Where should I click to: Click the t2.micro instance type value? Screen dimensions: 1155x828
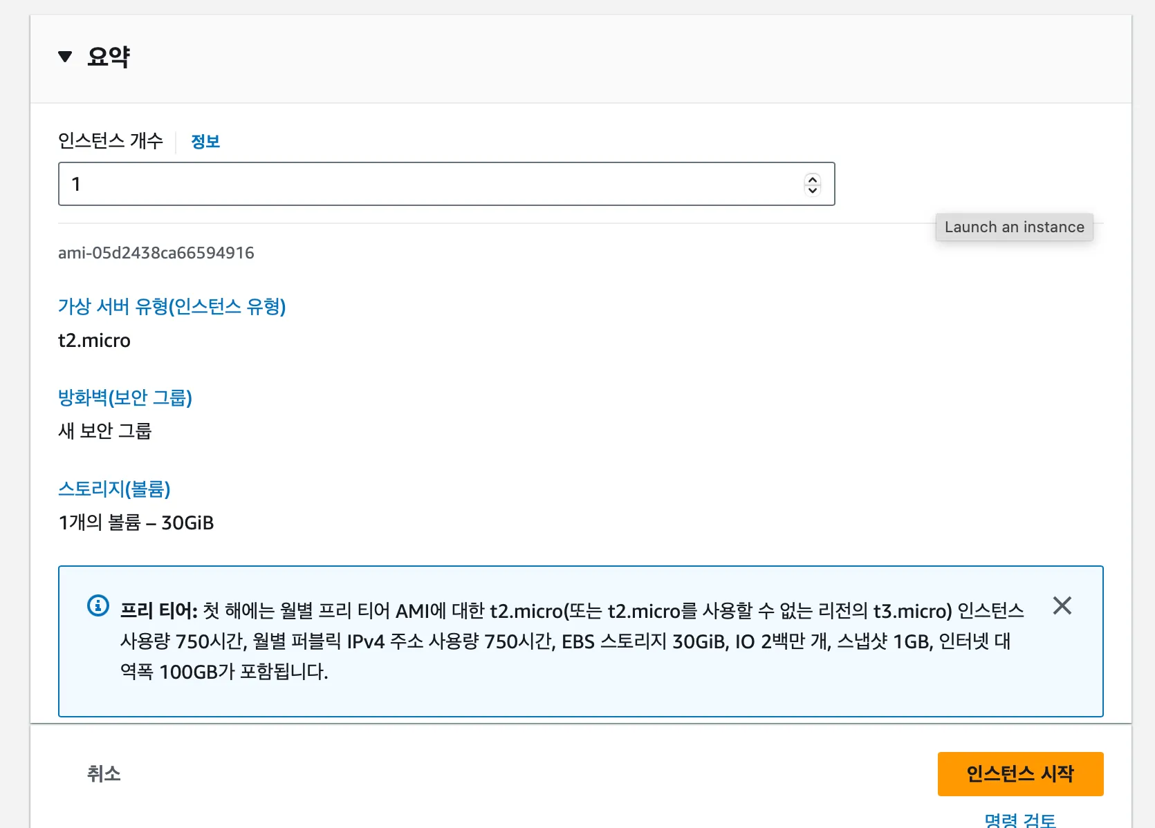click(94, 341)
